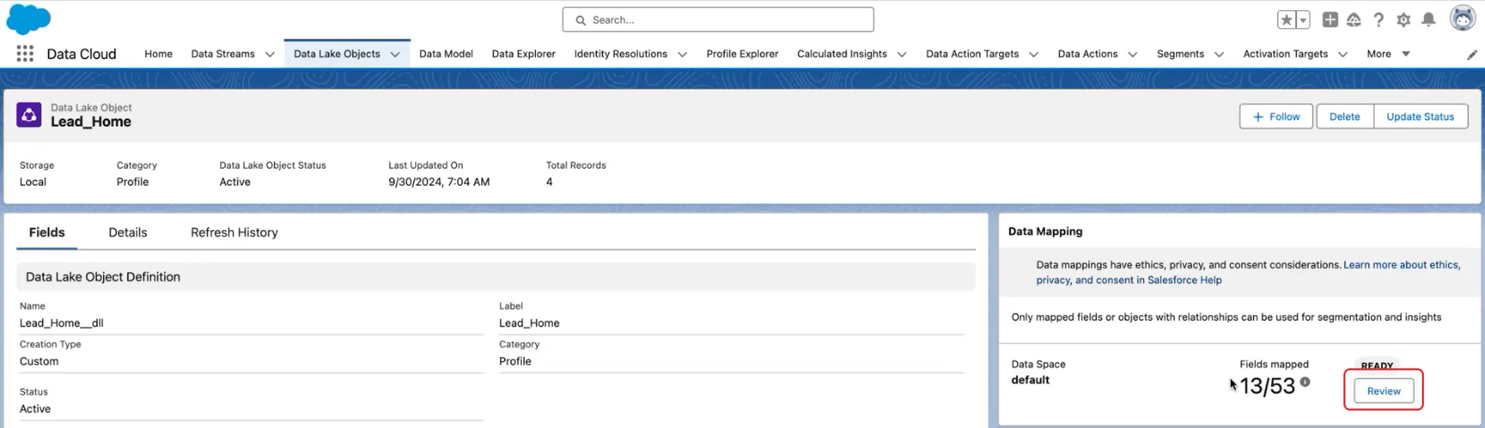Open the Setup gear icon
Screen dimensions: 1485x428
tap(1403, 20)
